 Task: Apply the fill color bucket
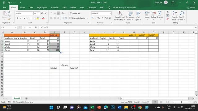37,18
